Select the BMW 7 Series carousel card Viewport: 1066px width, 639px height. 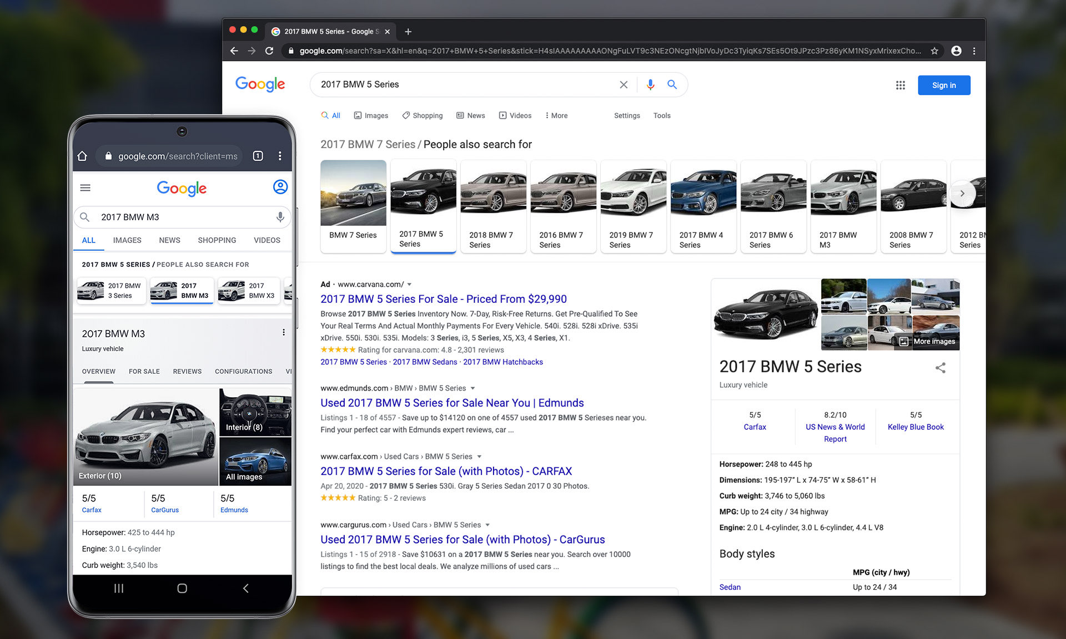point(353,206)
